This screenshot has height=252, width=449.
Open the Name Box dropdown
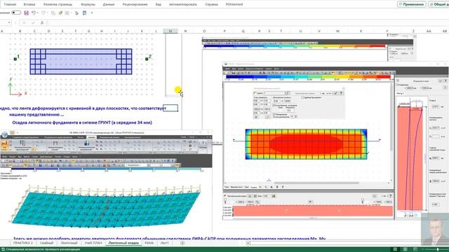point(9,22)
